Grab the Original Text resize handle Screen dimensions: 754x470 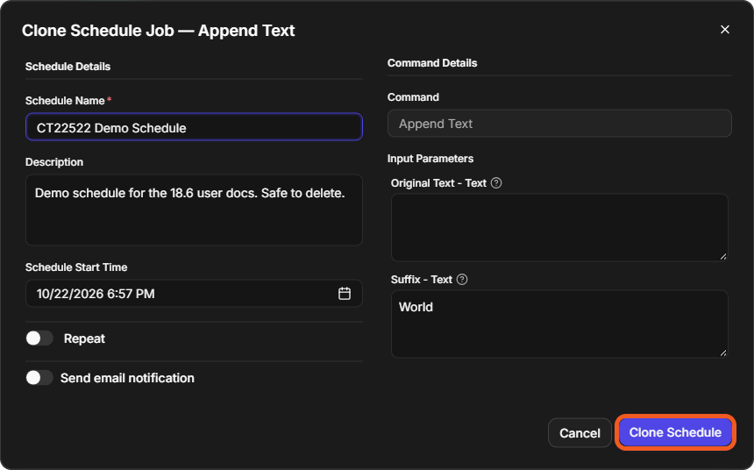(723, 256)
